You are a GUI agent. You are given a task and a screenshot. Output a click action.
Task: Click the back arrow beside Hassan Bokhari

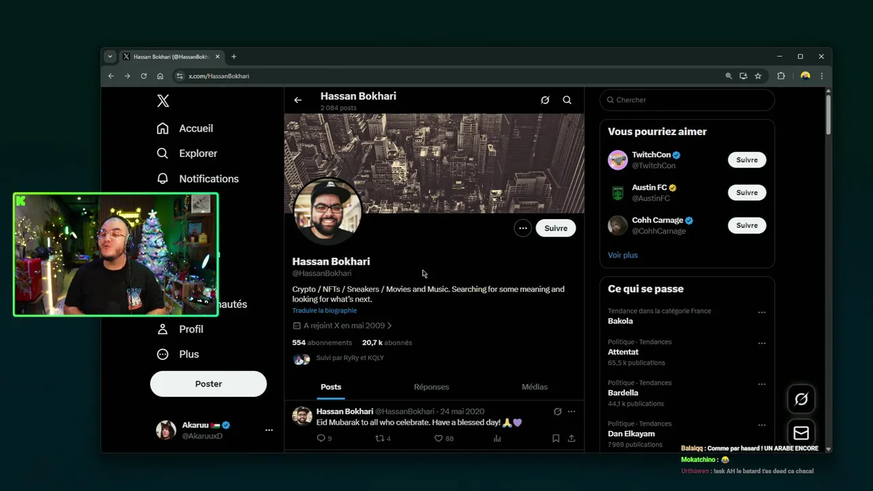pos(298,100)
